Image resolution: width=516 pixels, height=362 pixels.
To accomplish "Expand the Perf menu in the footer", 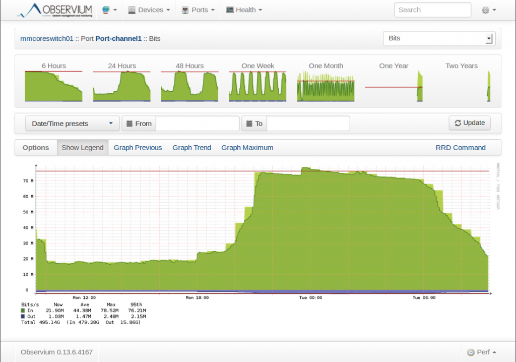I will point(481,352).
